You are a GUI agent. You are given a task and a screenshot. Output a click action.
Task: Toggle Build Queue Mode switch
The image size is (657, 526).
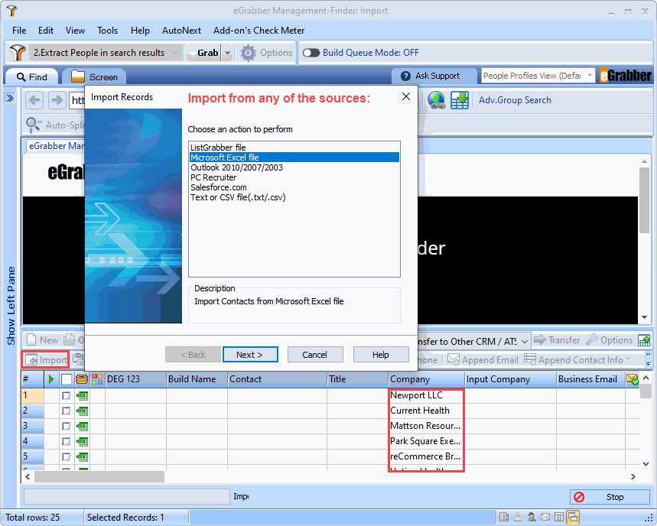pos(311,53)
